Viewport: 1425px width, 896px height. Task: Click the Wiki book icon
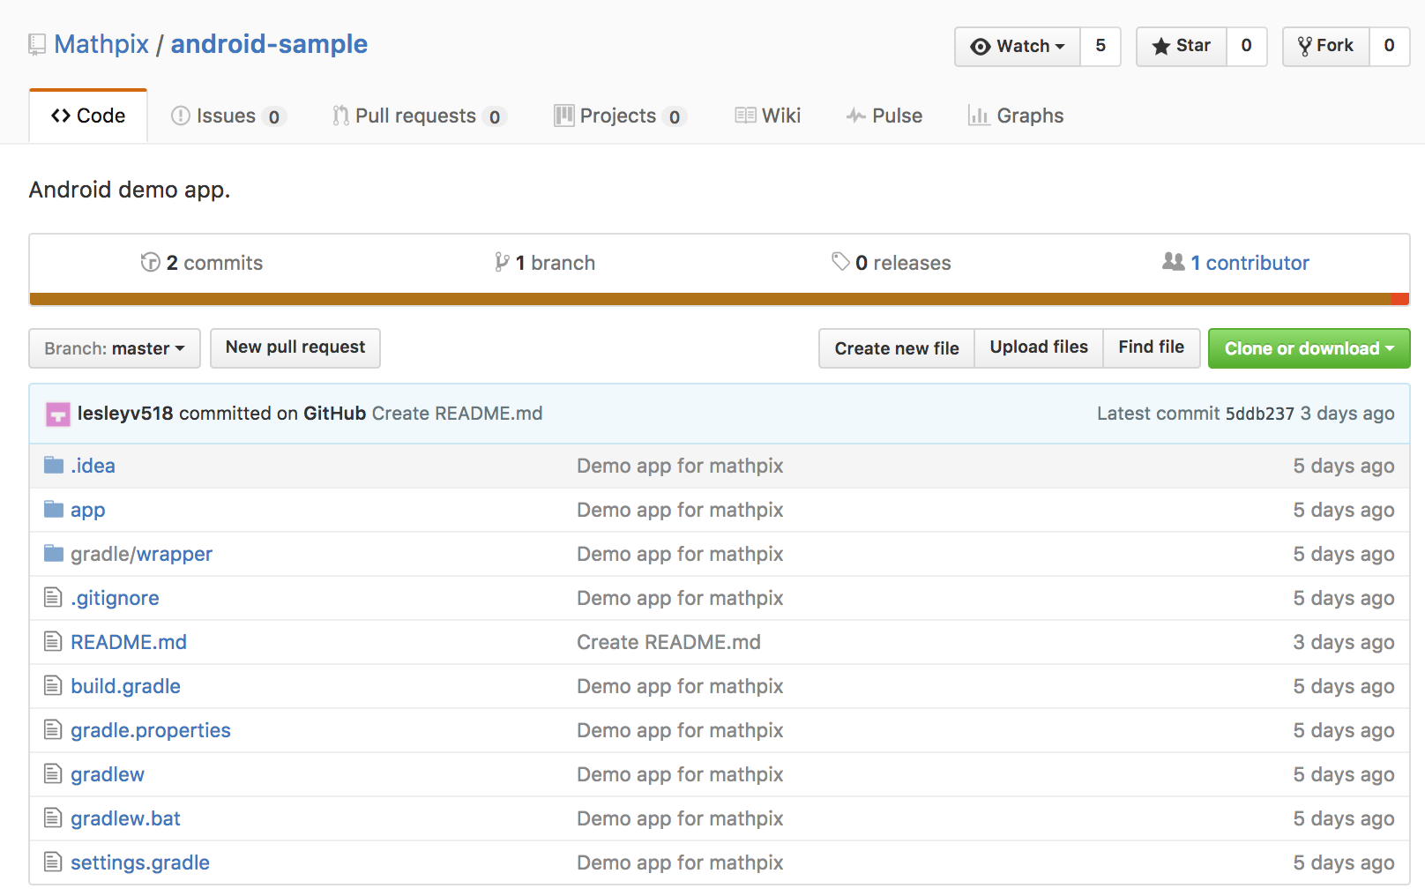[x=745, y=116]
